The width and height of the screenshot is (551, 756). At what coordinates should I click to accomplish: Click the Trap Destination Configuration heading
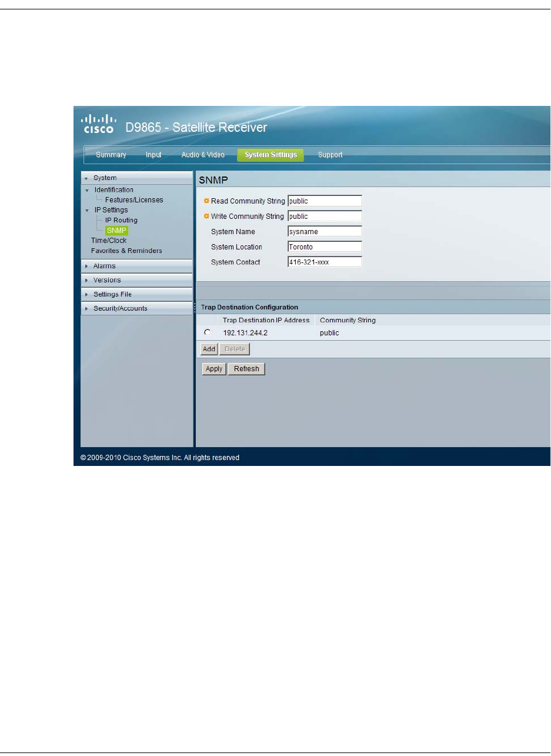click(x=249, y=307)
